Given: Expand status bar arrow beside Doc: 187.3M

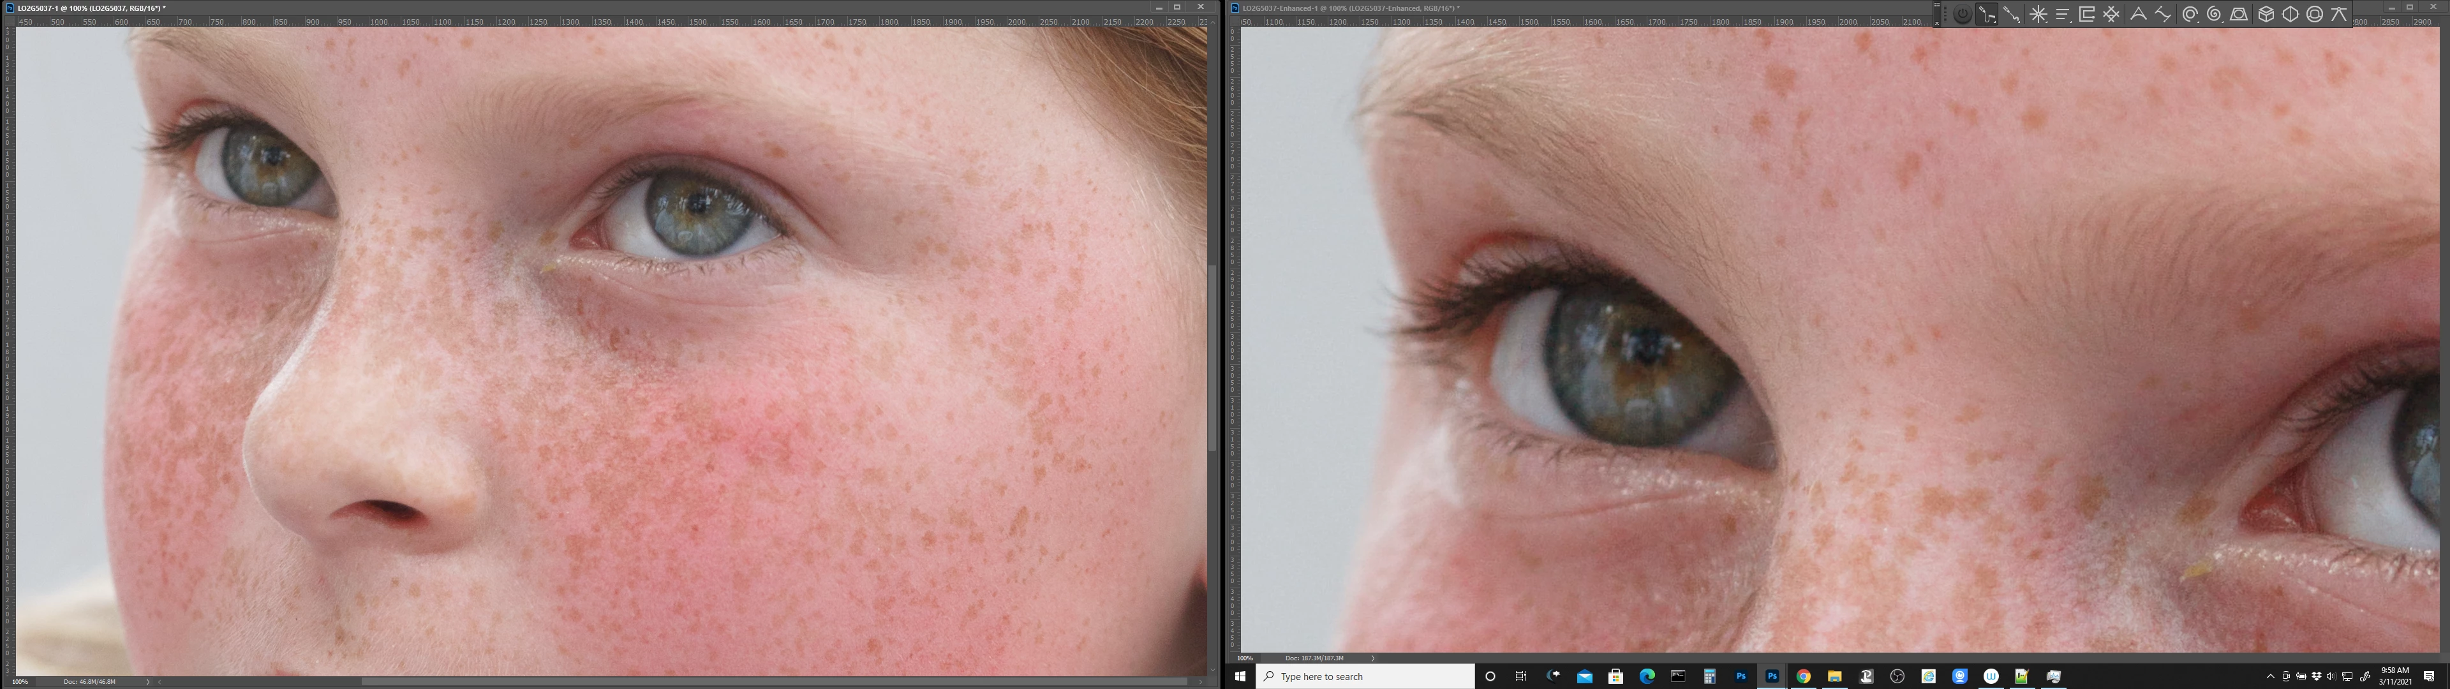Looking at the screenshot, I should 1374,658.
